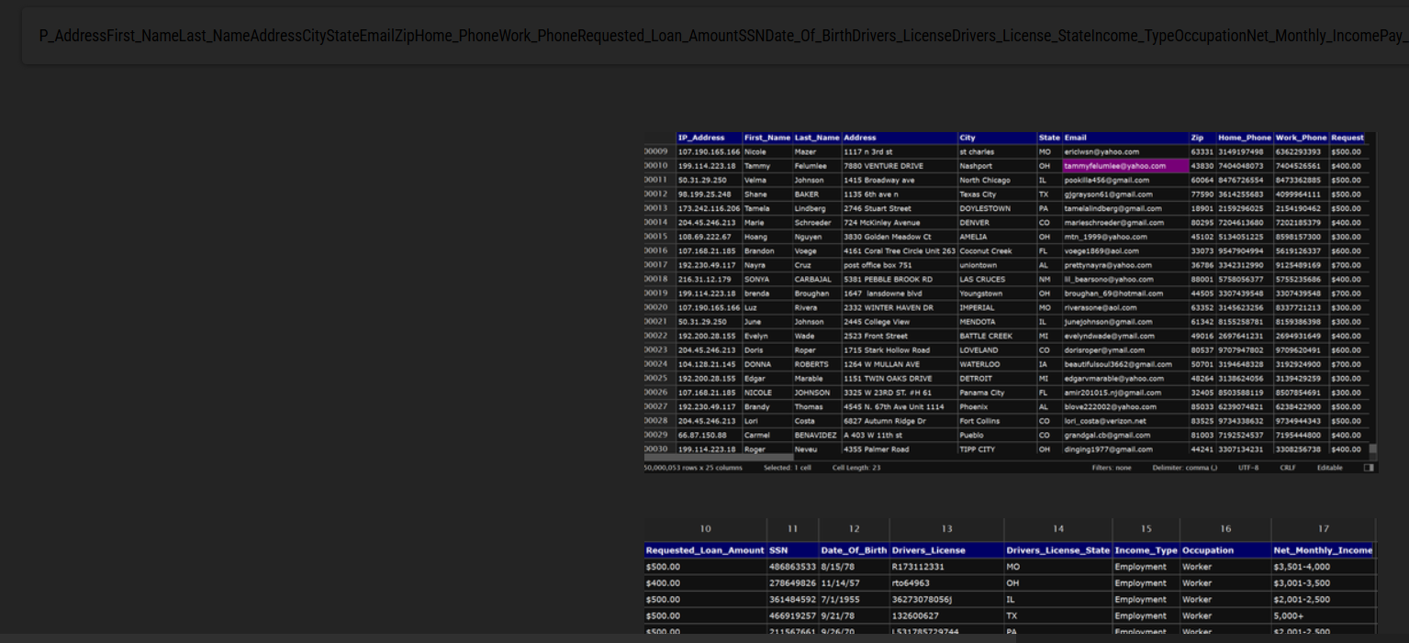Open the Delimiter: comma selector
The width and height of the screenshot is (1409, 643).
(x=1184, y=468)
